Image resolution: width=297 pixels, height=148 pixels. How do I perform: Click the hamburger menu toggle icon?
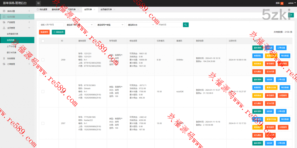pyautogui.click(x=39, y=3)
